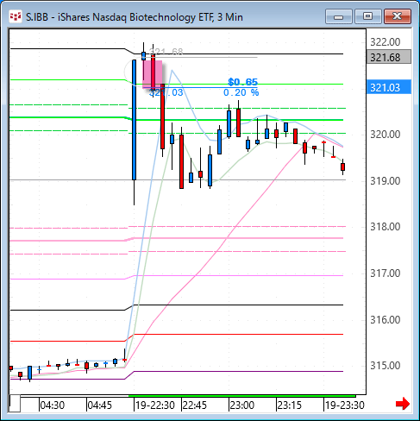Maximize the S.IBB chart window
420x421 pixels.
(367, 16)
